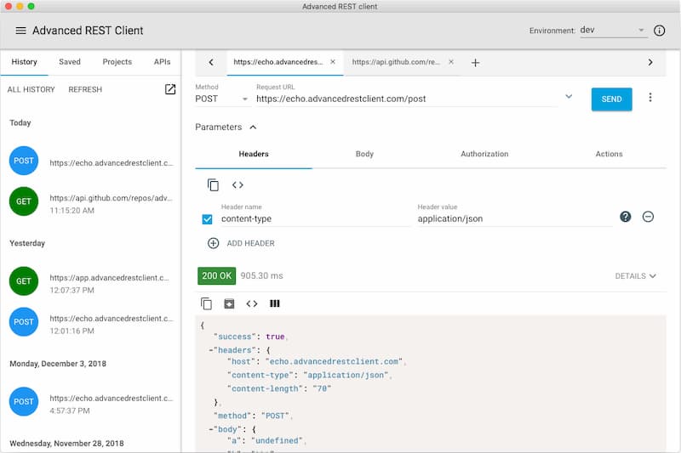Viewport: 681px width, 453px height.
Task: Save response to file icon
Action: pos(229,303)
